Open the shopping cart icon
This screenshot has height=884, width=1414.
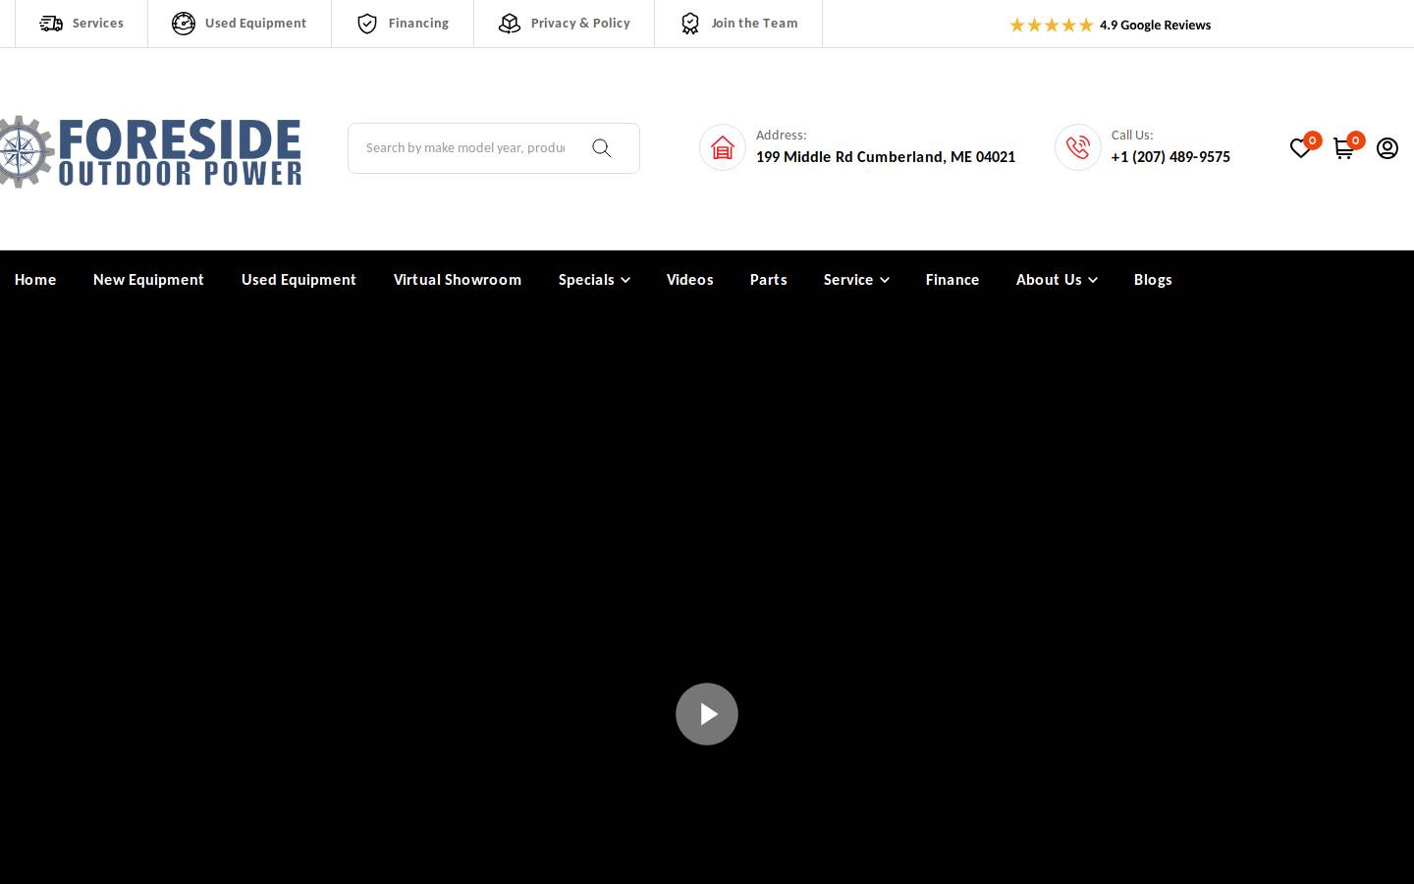point(1343,148)
